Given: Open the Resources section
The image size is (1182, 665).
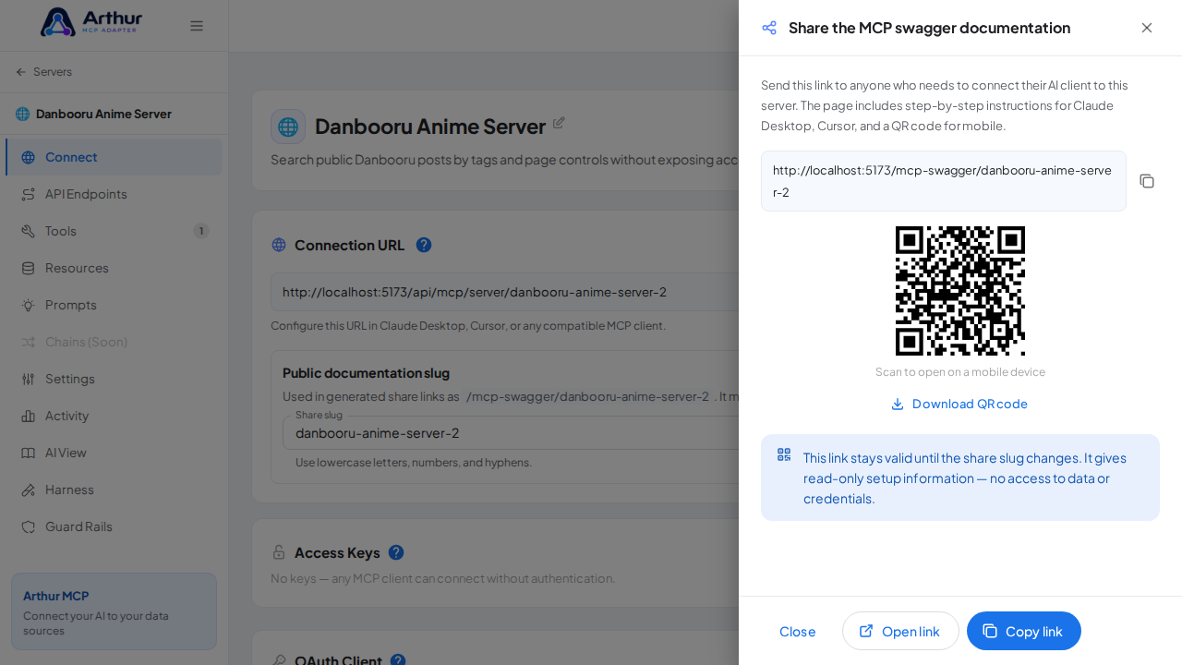Looking at the screenshot, I should click(x=115, y=268).
